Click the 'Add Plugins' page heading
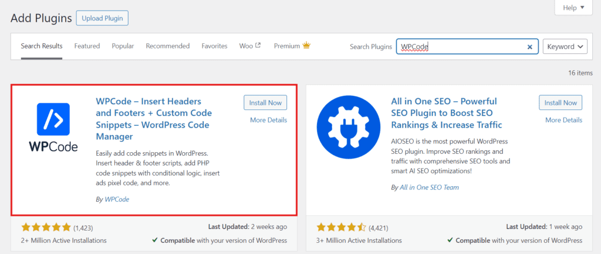 click(42, 18)
